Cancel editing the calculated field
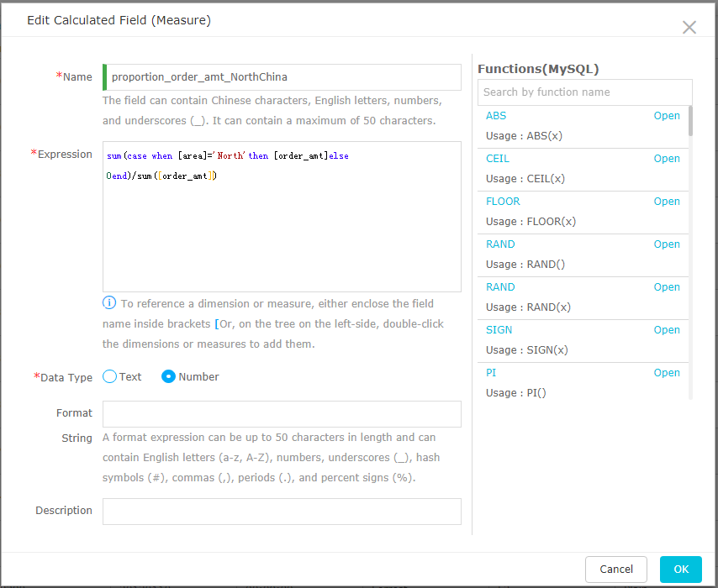Image resolution: width=718 pixels, height=588 pixels. [616, 570]
